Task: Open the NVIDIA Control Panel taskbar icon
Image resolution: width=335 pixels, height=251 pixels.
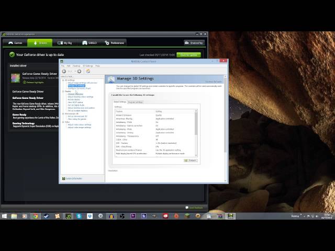Action: pyautogui.click(x=230, y=216)
